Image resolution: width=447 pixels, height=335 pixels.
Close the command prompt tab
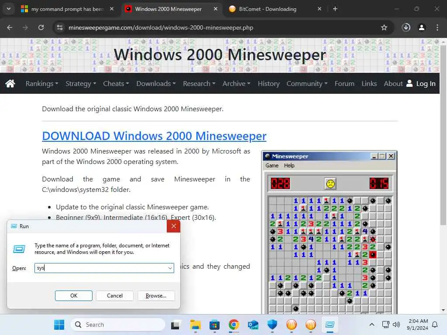112,9
